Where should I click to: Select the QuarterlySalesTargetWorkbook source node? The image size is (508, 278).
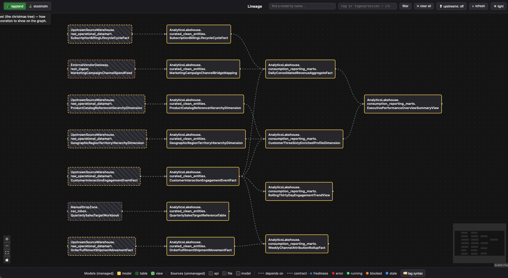click(95, 211)
